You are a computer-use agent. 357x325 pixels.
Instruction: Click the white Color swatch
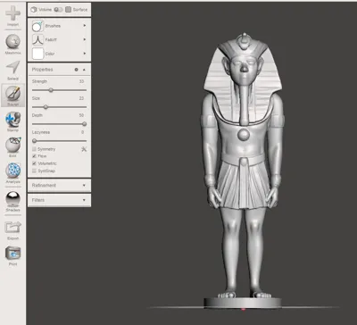37,54
